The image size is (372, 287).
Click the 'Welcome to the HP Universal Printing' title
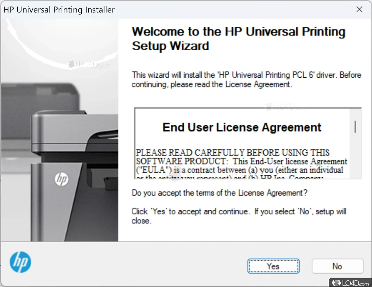tap(239, 39)
